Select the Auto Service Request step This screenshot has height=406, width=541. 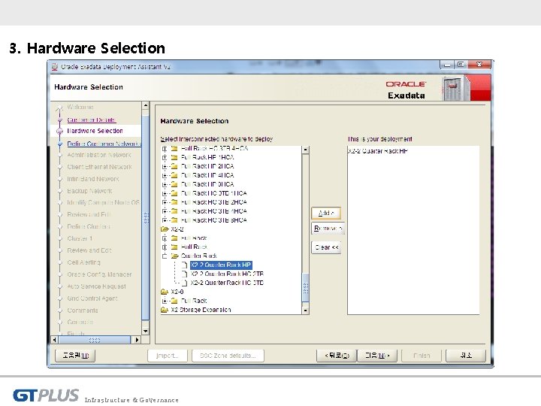(x=96, y=286)
